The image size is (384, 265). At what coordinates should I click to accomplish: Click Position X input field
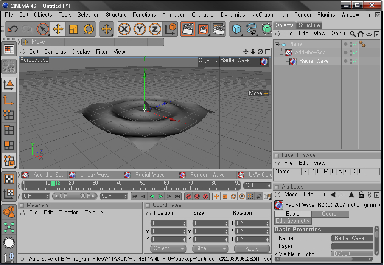click(168, 223)
